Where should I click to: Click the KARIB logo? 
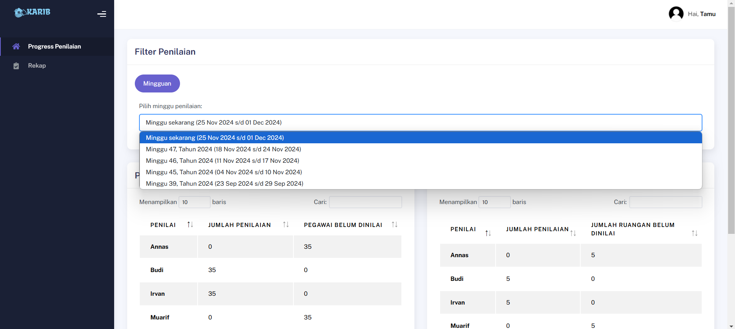tap(32, 12)
